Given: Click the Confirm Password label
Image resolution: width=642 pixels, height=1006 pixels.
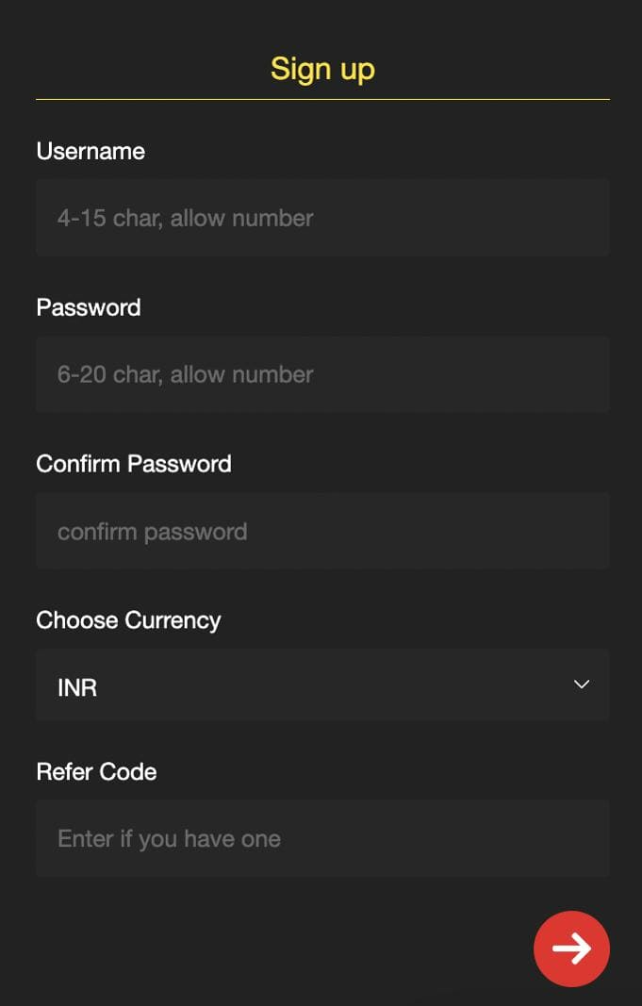Looking at the screenshot, I should pos(134,464).
